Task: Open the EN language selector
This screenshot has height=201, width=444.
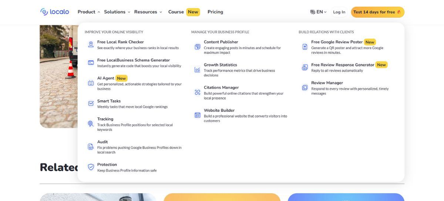Action: click(318, 12)
